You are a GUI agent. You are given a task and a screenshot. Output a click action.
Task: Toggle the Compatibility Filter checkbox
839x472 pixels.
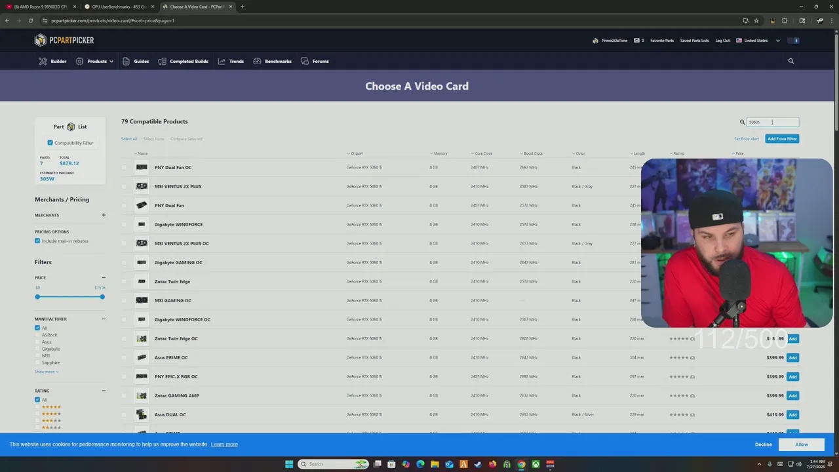50,143
